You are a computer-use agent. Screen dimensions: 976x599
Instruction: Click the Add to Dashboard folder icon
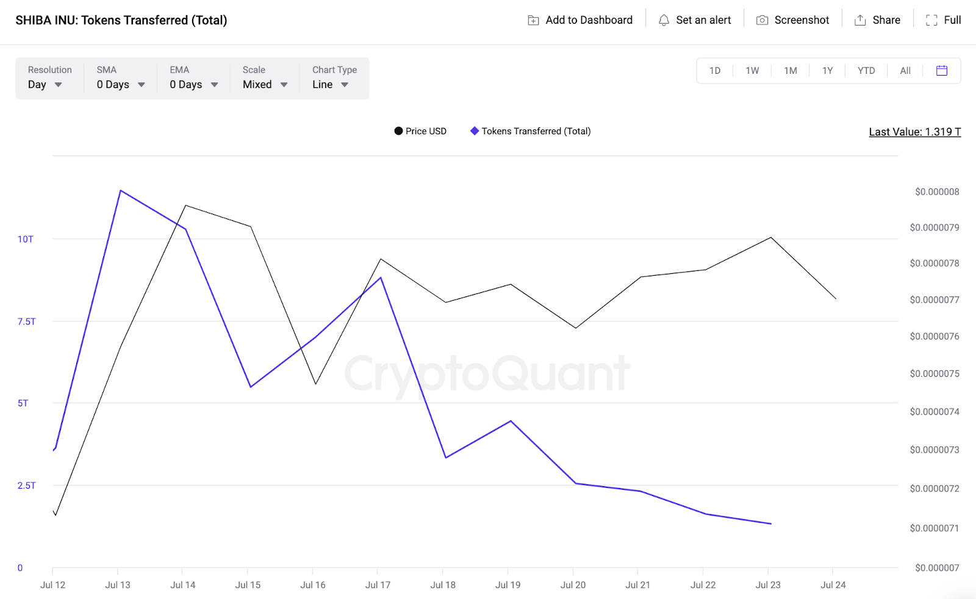[x=533, y=20]
